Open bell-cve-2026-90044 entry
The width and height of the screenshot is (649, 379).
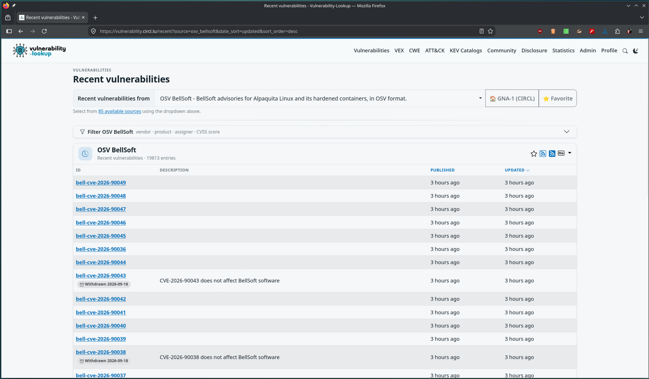click(x=101, y=262)
